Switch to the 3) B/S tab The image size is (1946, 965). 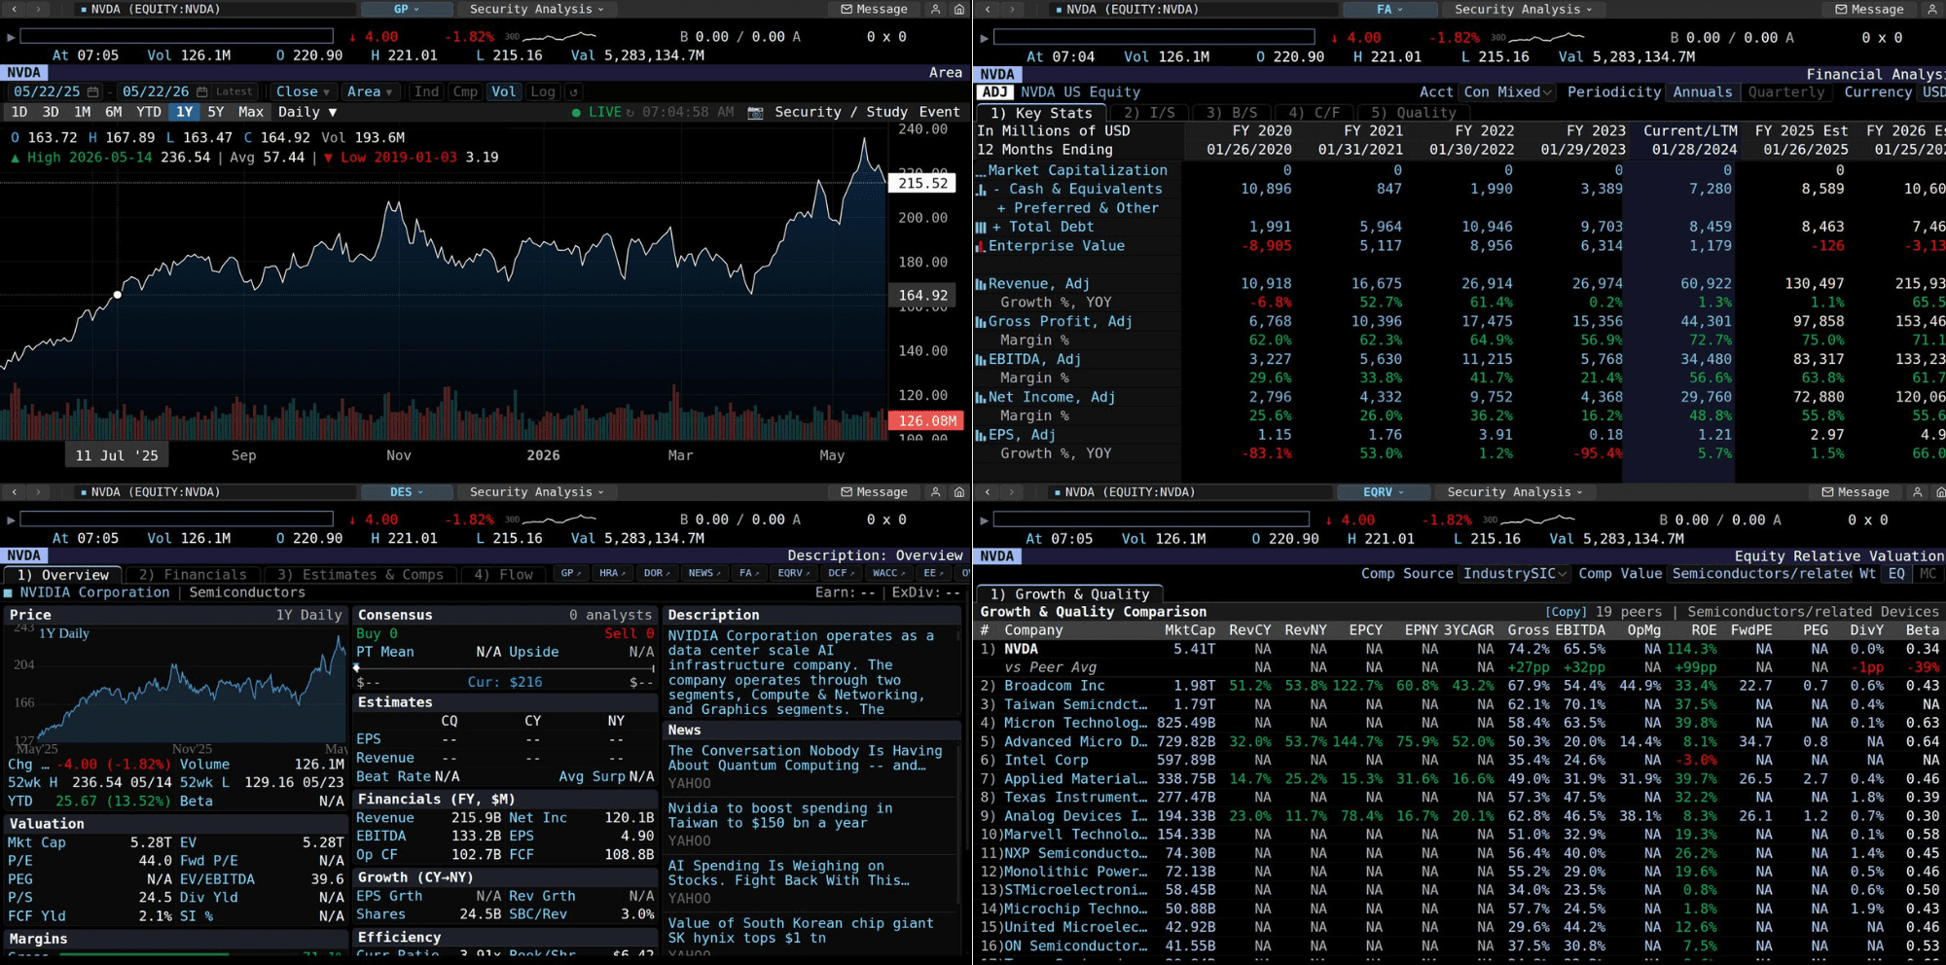point(1231,113)
